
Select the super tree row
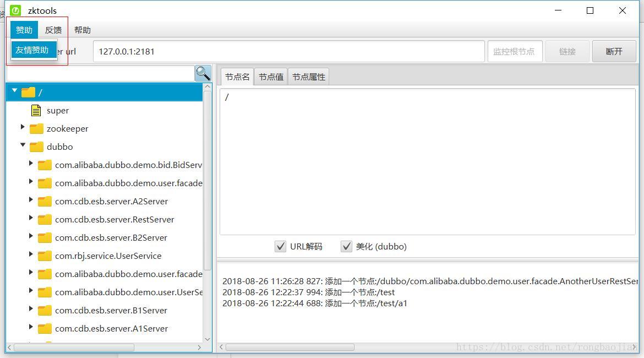click(105, 110)
